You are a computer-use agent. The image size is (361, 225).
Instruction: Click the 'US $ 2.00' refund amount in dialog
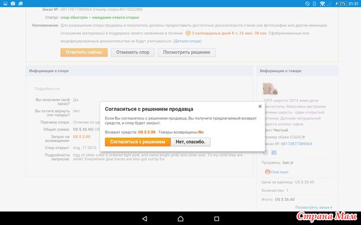[x=147, y=132]
